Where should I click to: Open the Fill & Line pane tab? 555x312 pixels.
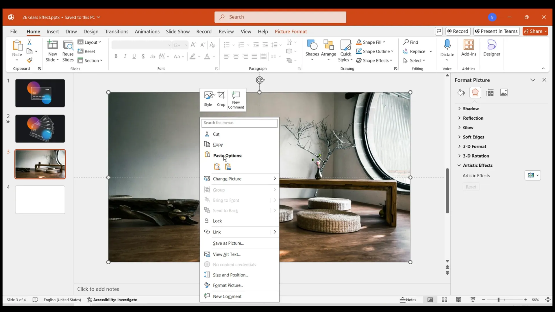[x=461, y=93]
